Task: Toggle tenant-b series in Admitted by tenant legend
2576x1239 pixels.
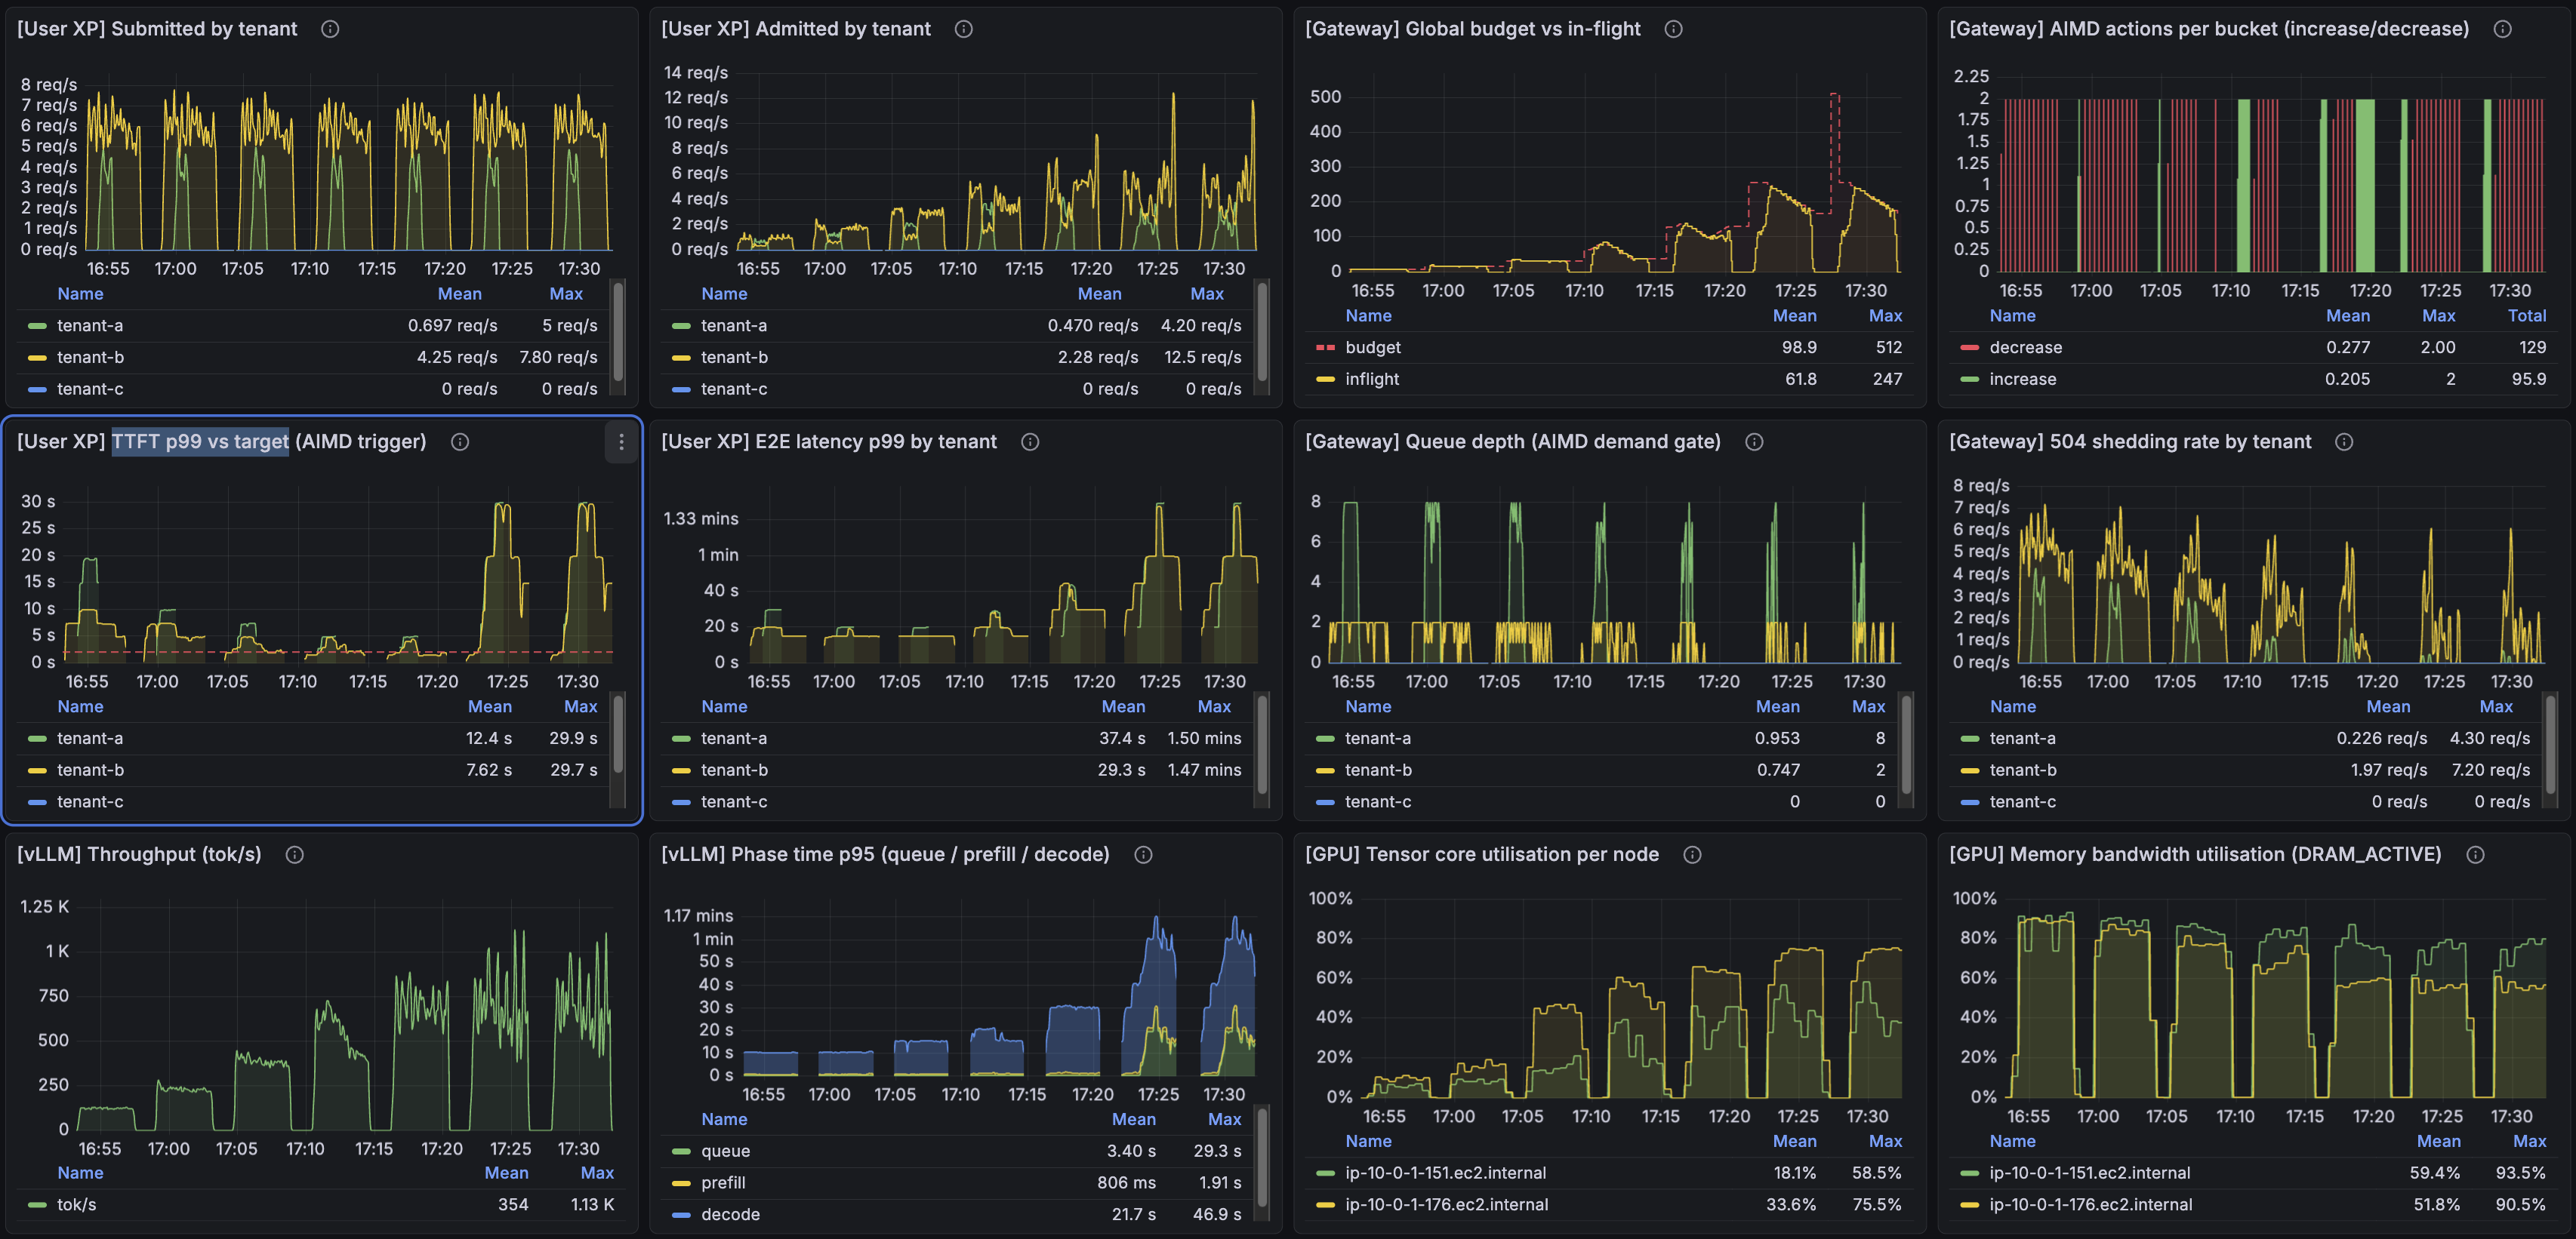Action: pos(734,358)
